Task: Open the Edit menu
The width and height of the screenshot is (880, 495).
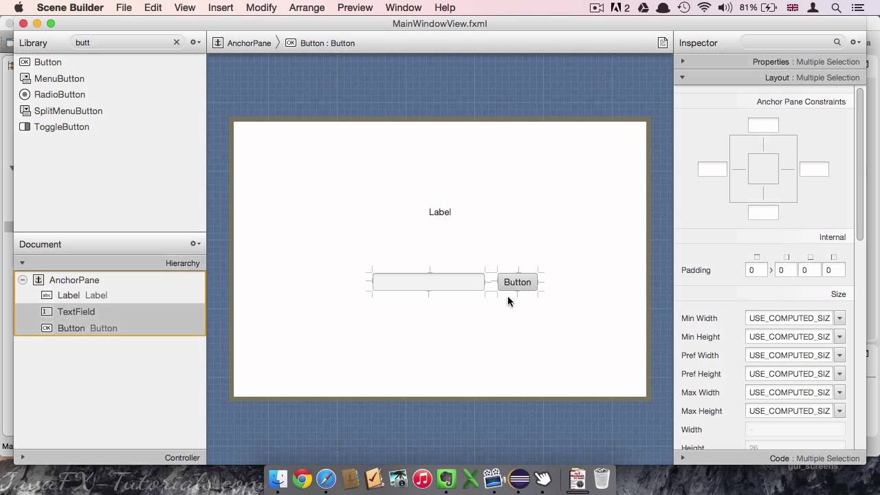Action: tap(153, 8)
